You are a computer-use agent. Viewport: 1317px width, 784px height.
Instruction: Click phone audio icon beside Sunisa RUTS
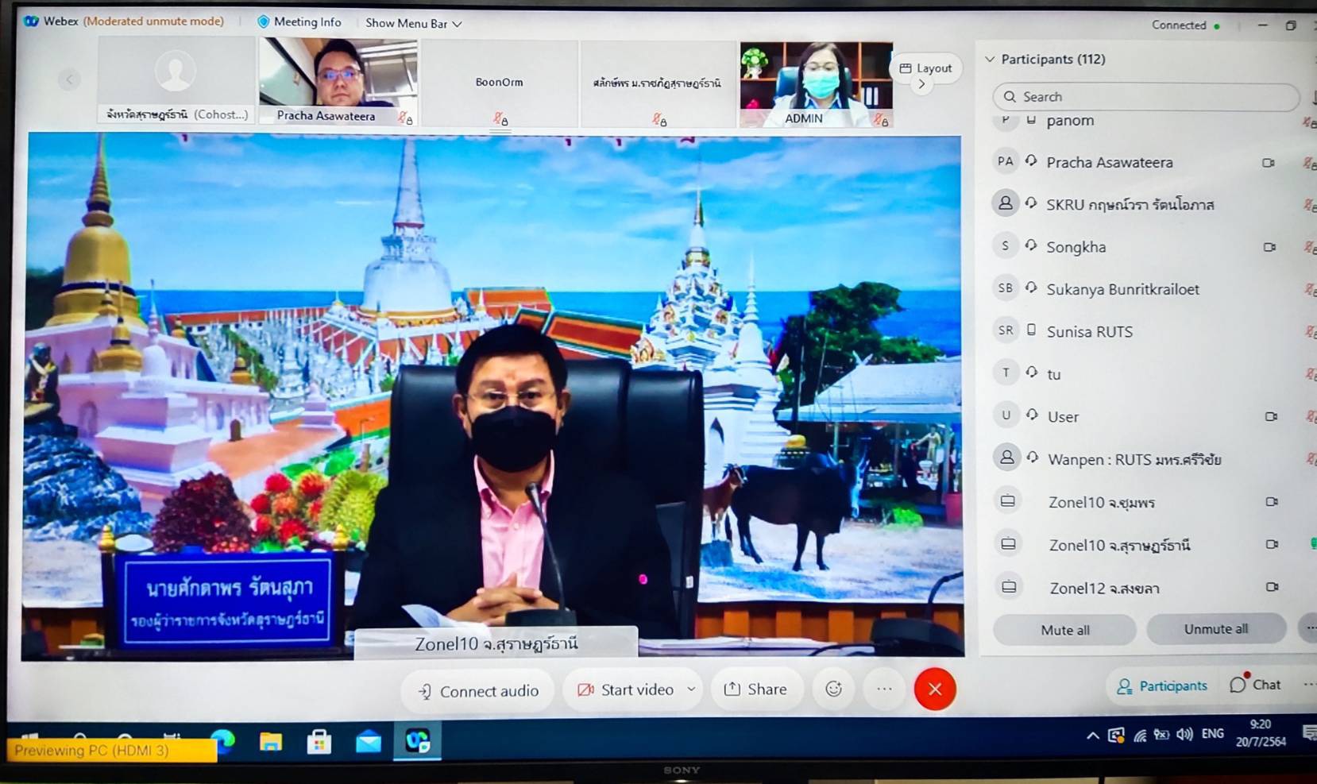[1031, 330]
